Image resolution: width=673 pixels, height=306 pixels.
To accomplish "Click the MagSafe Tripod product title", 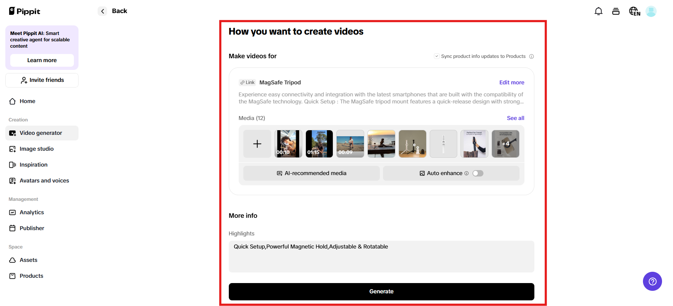I will click(280, 83).
